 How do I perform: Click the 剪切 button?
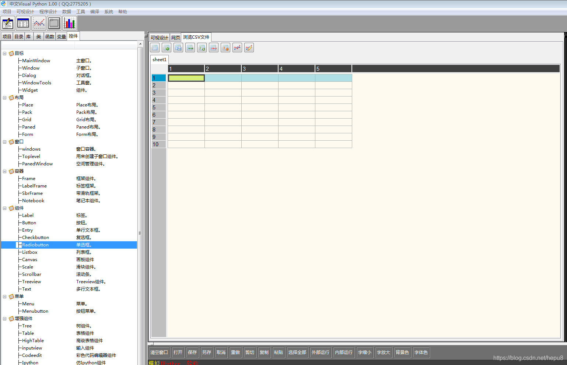coord(250,352)
